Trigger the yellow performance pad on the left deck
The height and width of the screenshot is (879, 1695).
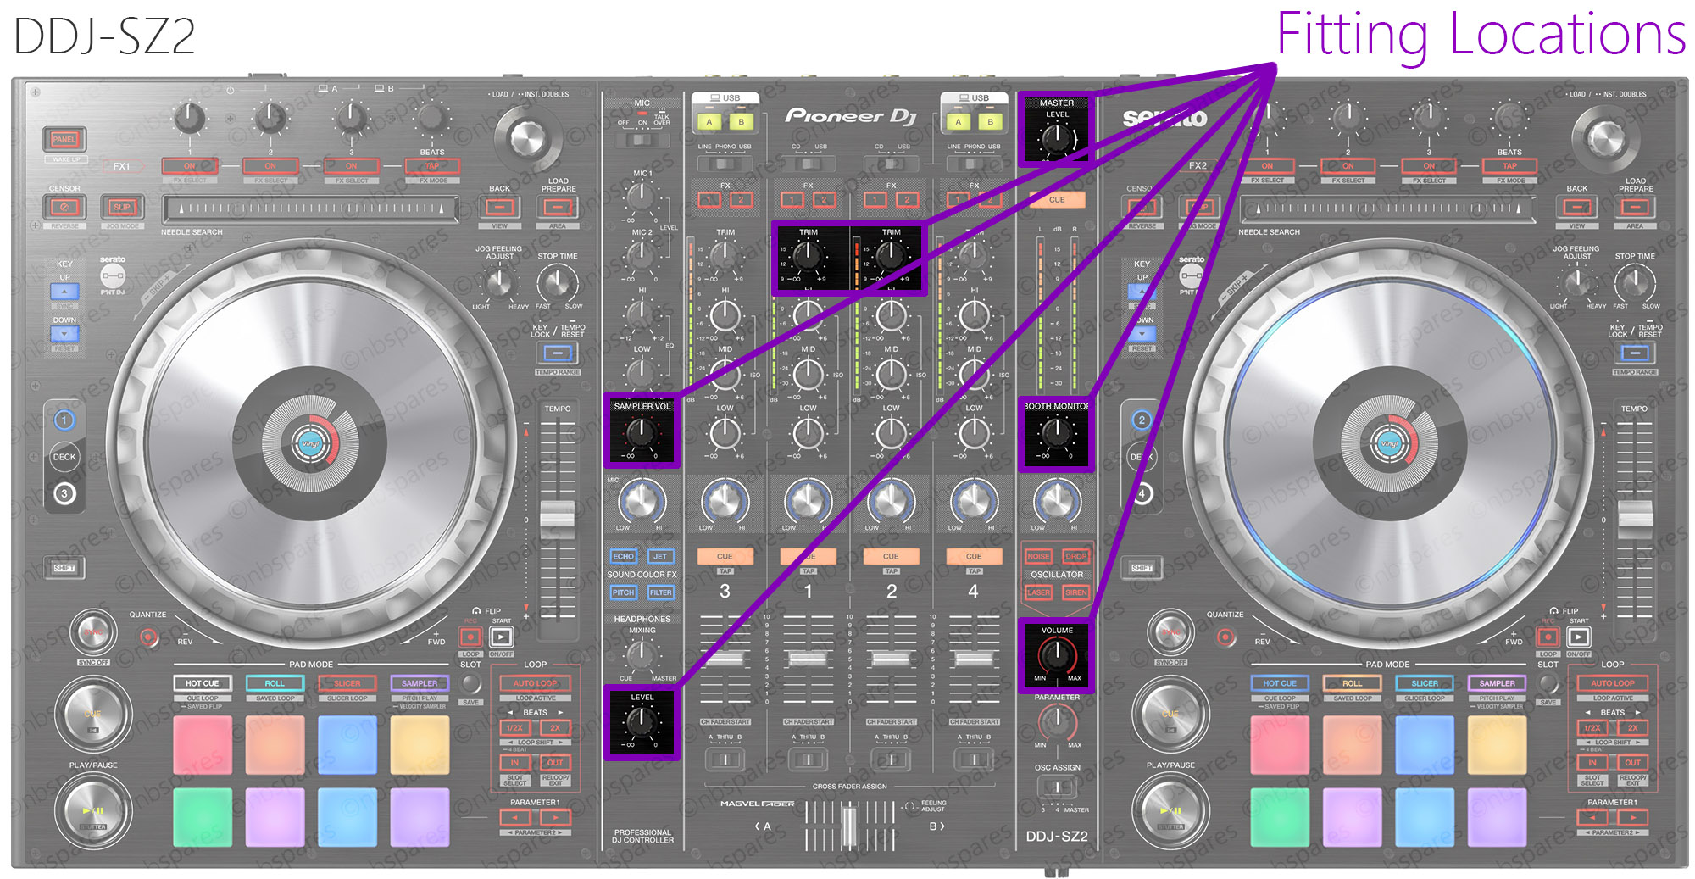[x=420, y=745]
